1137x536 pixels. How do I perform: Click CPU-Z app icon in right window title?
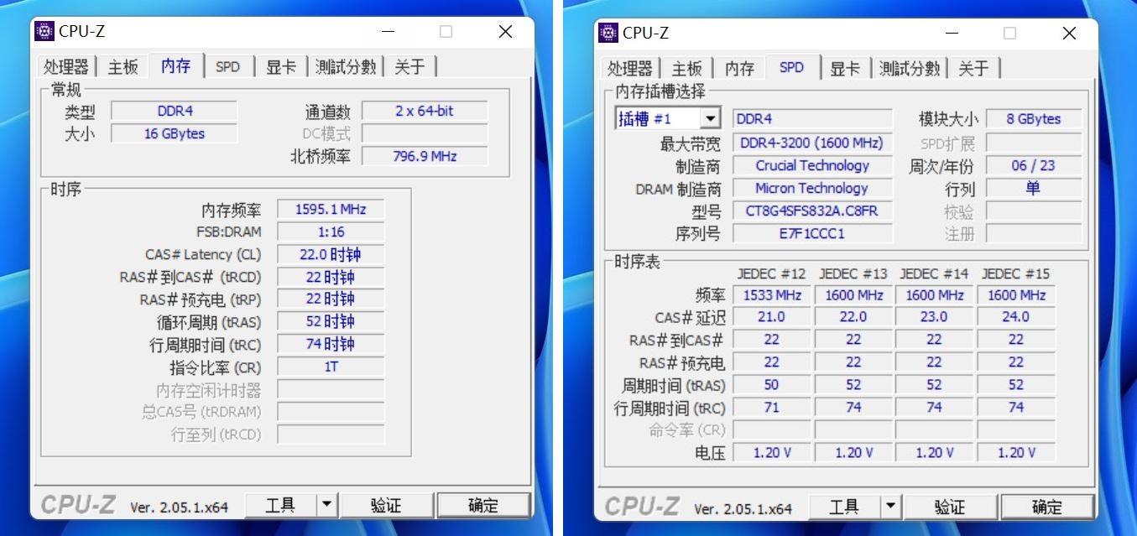point(608,32)
